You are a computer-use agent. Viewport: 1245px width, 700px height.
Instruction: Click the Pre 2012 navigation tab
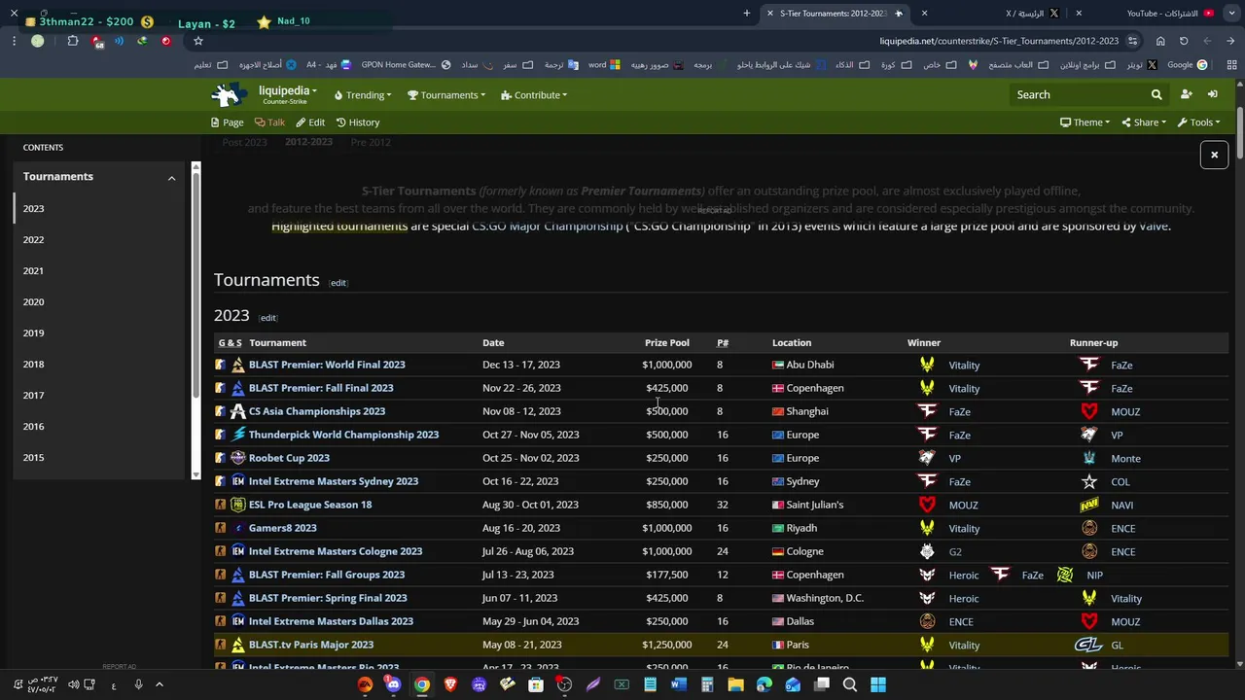tap(371, 142)
